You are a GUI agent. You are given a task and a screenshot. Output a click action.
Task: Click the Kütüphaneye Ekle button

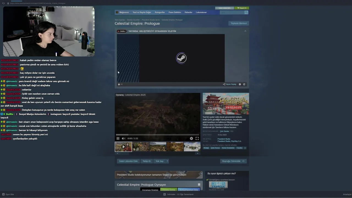(189, 190)
